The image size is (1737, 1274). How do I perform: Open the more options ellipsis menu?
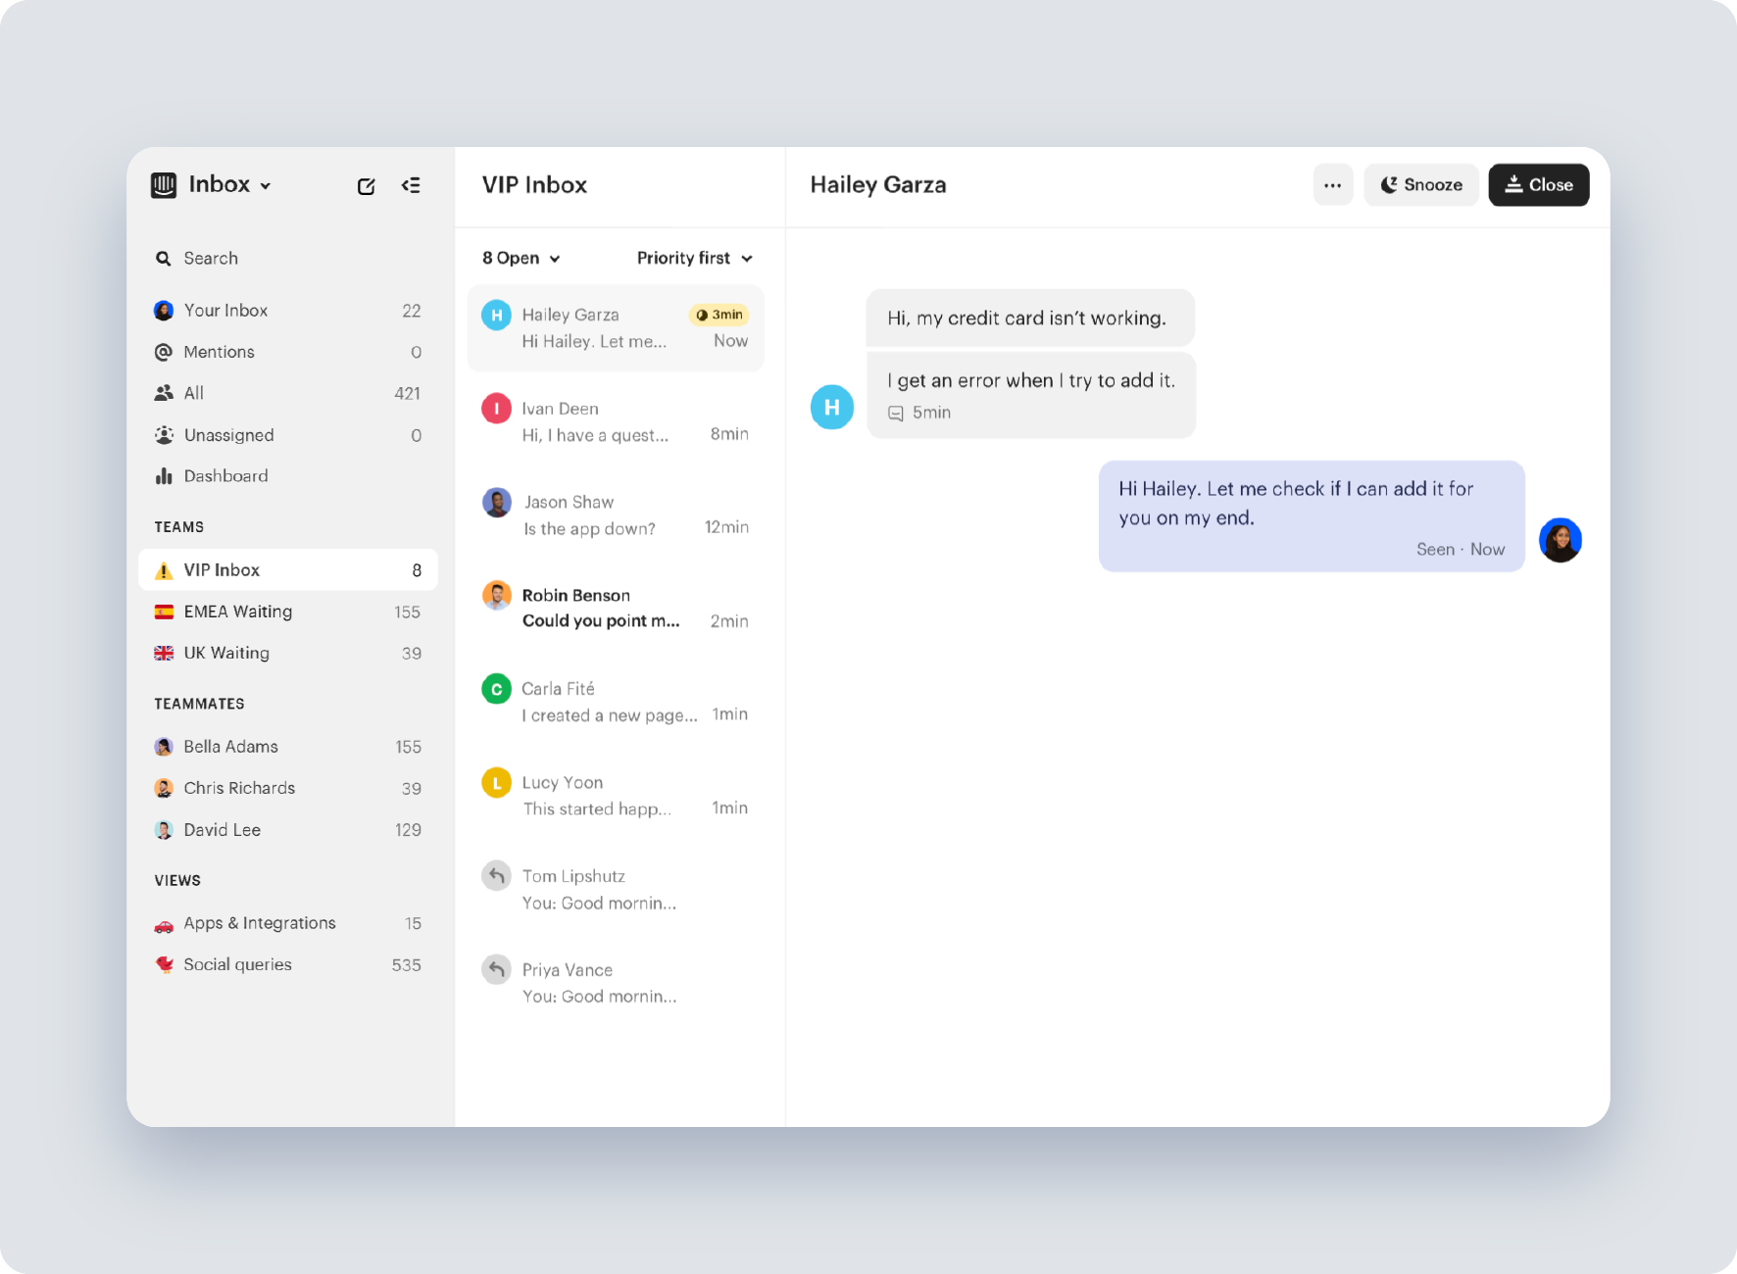pos(1332,184)
